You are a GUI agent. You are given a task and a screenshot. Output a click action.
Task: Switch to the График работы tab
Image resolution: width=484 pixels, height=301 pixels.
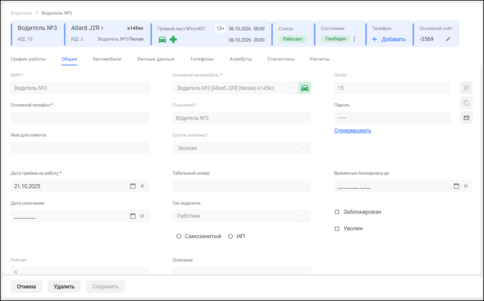pos(28,59)
